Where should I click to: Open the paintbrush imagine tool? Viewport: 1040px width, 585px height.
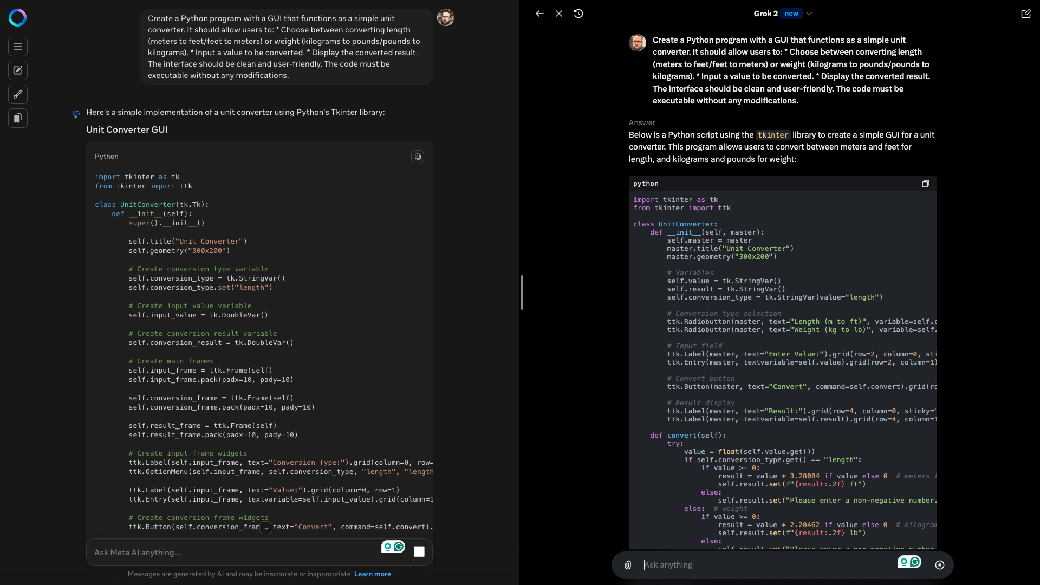(17, 94)
